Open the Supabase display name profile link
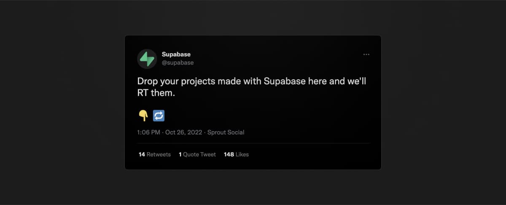The height and width of the screenshot is (205, 506). pos(176,54)
